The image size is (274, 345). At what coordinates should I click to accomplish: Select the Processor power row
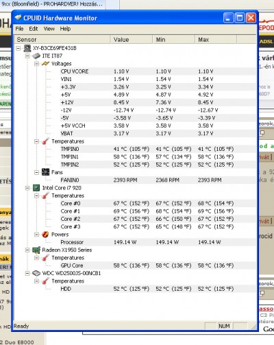[x=158, y=242]
